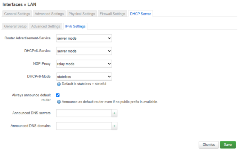
Task: Click help icon beside 'Announce as default router' hint
Action: 59,102
